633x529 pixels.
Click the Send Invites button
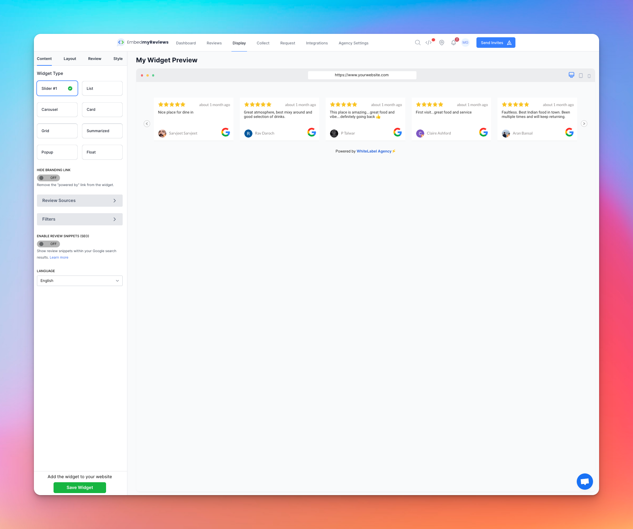pos(496,43)
